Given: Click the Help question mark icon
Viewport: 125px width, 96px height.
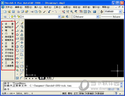Looking at the screenshot, I should pos(94,12).
